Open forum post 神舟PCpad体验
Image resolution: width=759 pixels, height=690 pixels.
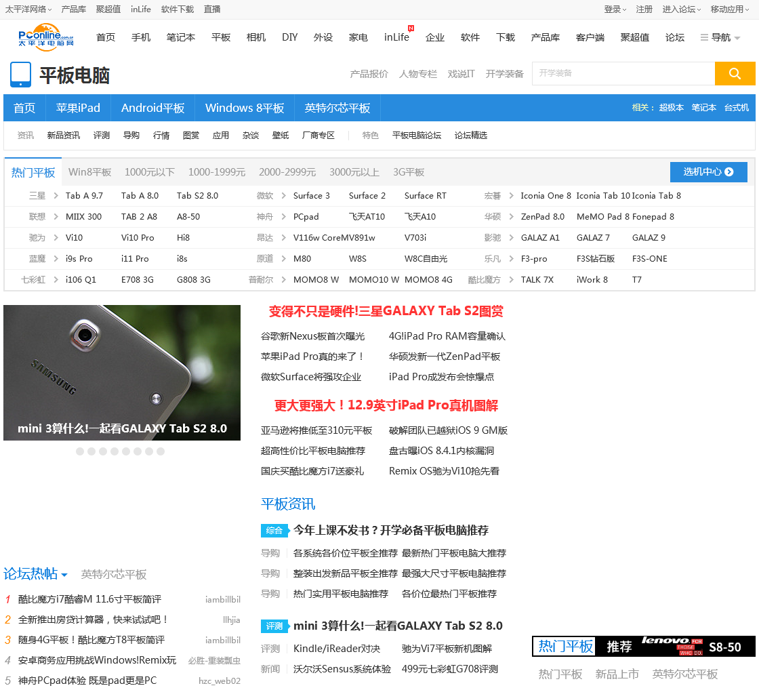coord(87,681)
